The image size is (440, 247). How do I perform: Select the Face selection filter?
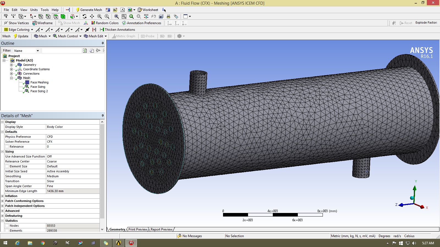pyautogui.click(x=56, y=16)
